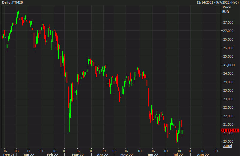
Task: Click the last green candle at the chart's right end
Action: click(x=182, y=132)
